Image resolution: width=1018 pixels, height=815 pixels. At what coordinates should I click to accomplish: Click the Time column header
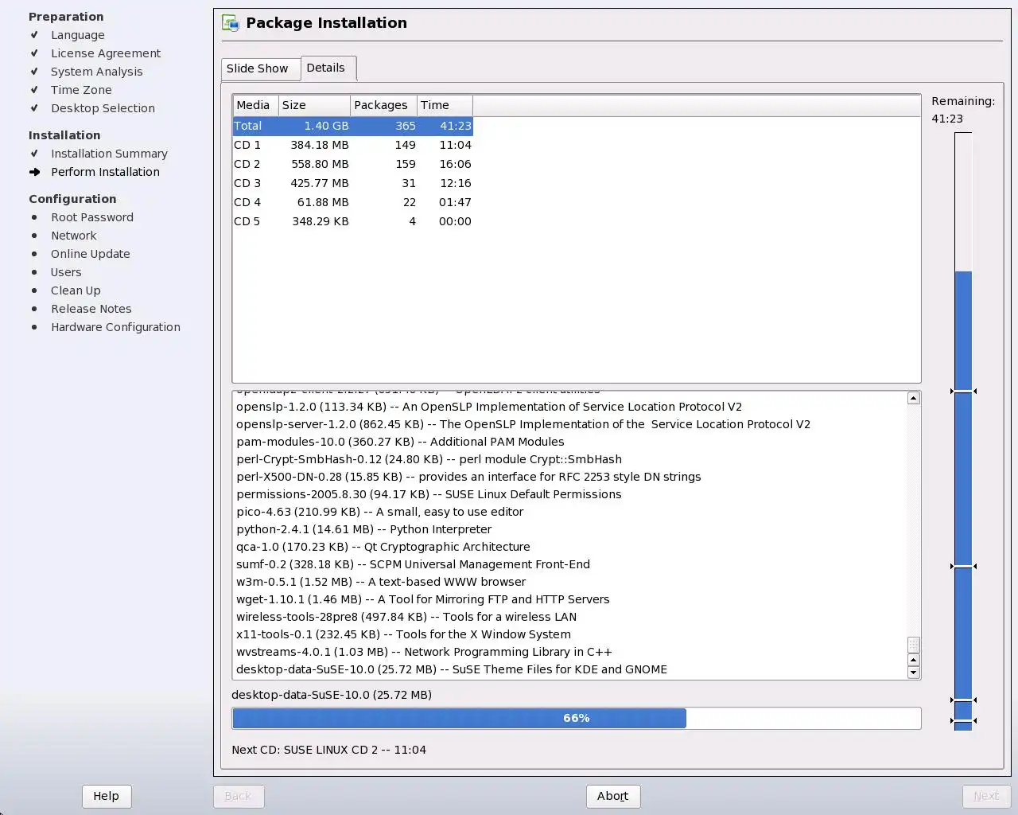pos(445,105)
